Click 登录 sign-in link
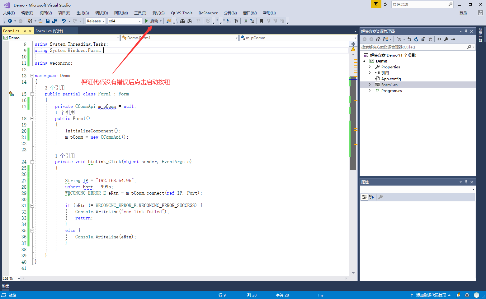Screen dimensions: 486x299 [x=463, y=13]
